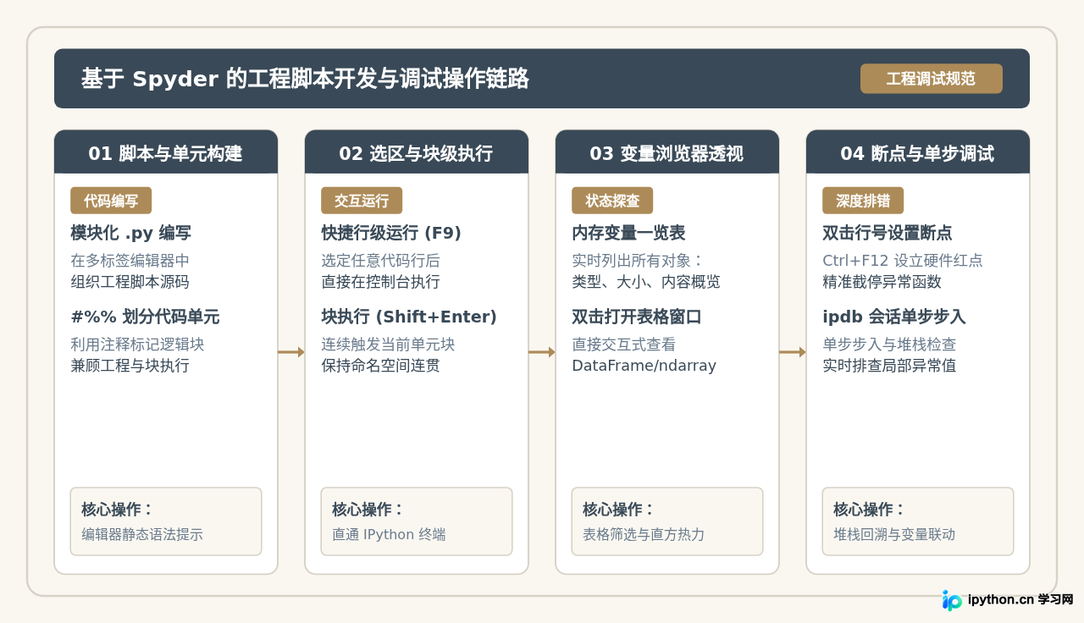The height and width of the screenshot is (623, 1084).
Task: Select the heading #%% 划分代码单元
Action: 145,317
